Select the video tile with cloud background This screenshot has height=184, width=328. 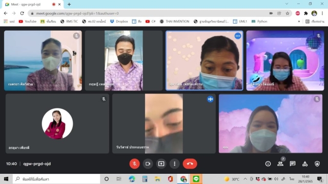tap(271, 124)
